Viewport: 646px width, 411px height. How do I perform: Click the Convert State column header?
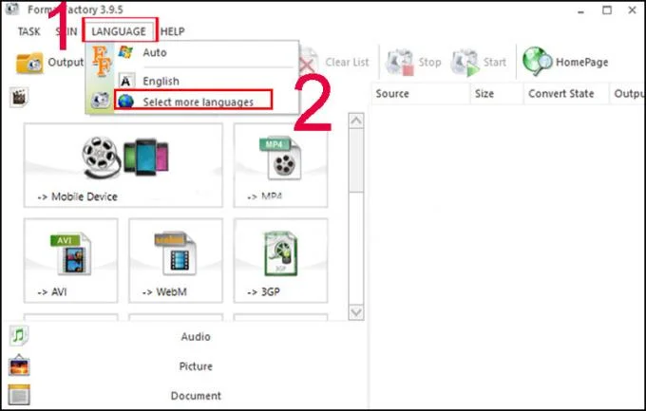[566, 93]
